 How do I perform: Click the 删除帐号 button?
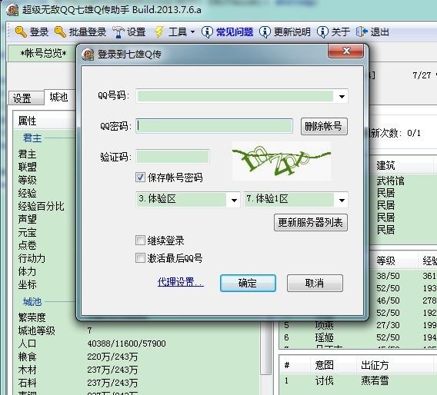point(324,127)
